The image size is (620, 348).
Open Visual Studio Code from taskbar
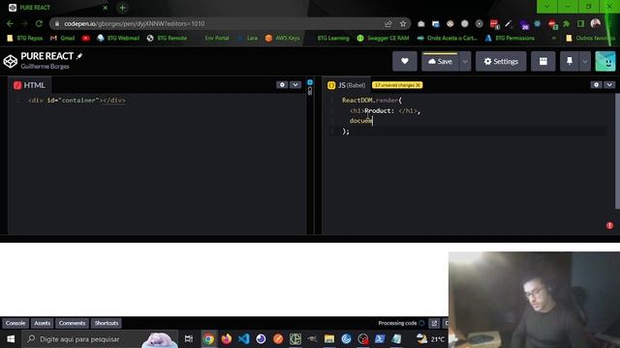click(243, 339)
